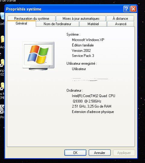Viewport: 145px width, 163px height.
Task: Close the Propriétés système dialog
Action: [133, 9]
